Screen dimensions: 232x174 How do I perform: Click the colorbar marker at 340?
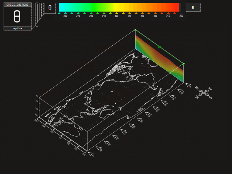(x=168, y=13)
